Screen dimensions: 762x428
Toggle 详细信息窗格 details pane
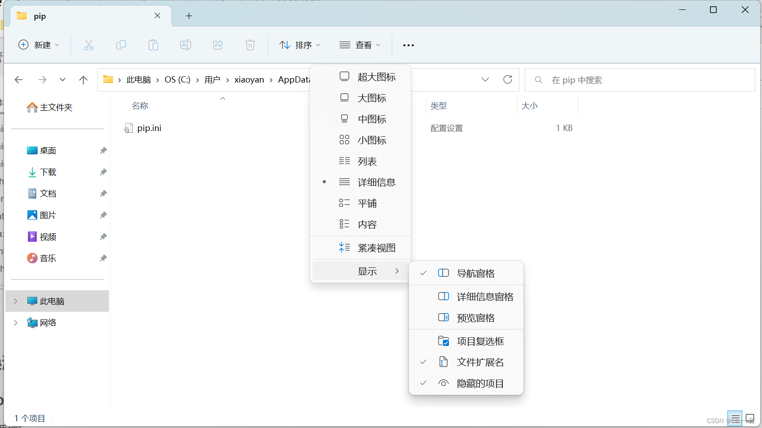(x=466, y=297)
